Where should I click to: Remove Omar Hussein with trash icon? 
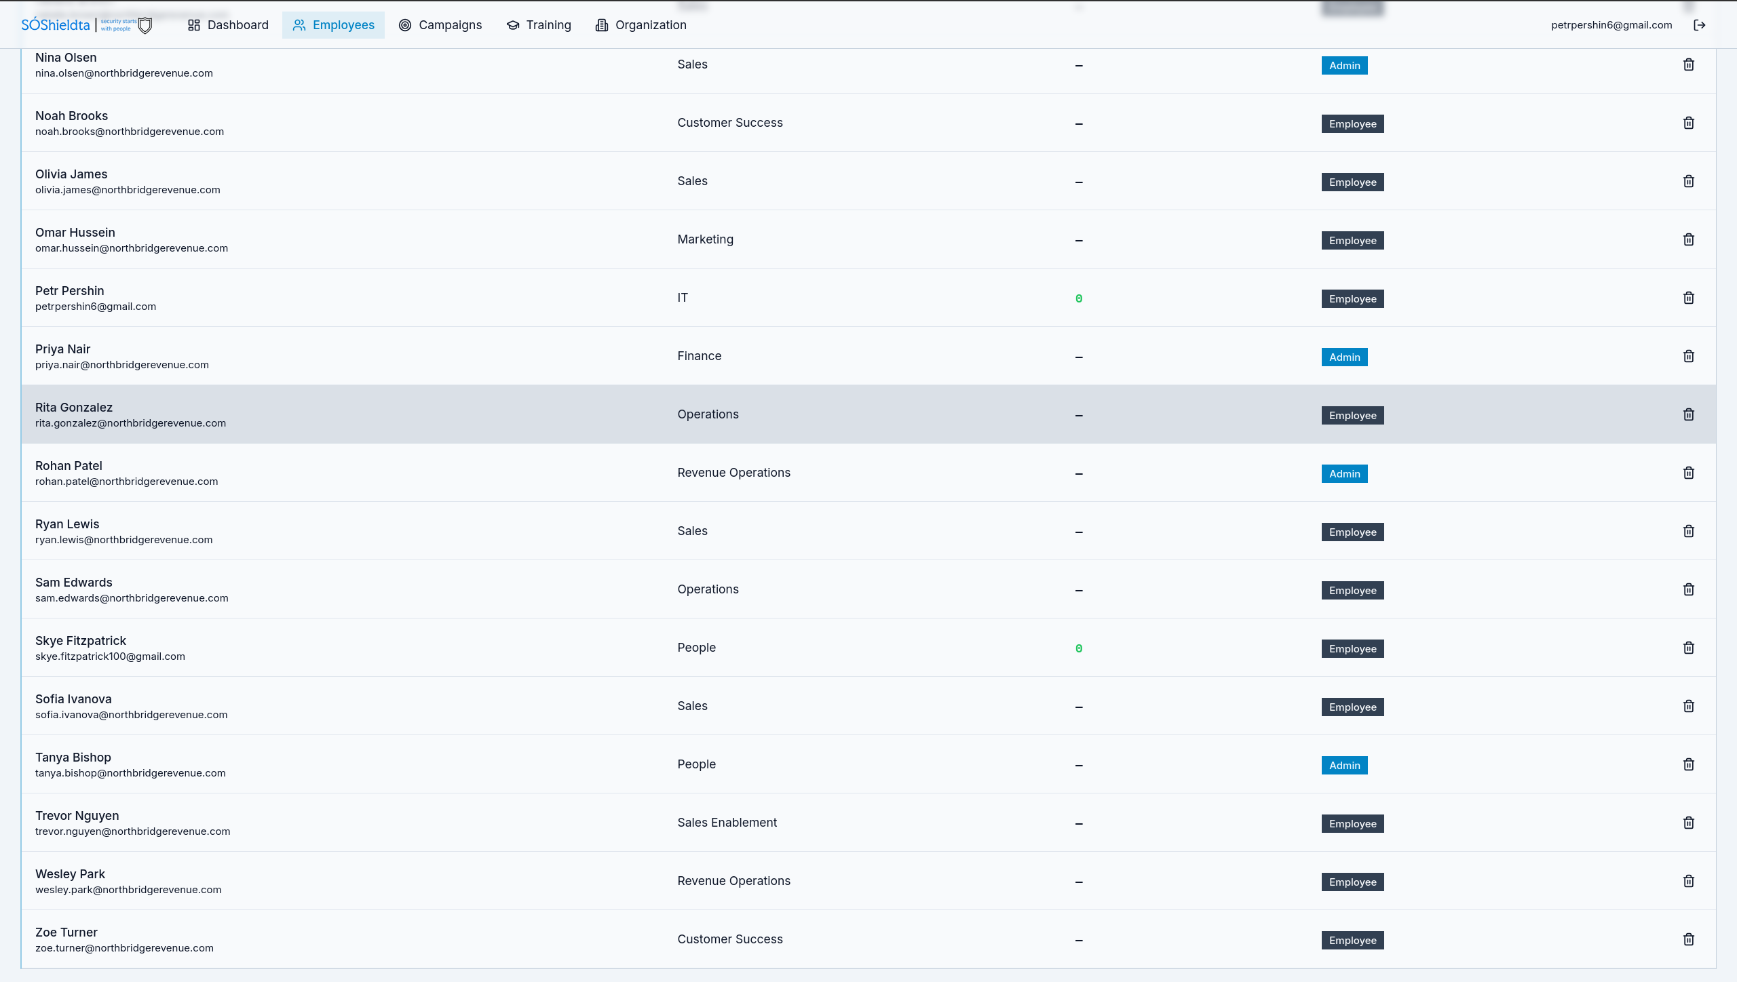[x=1688, y=239]
